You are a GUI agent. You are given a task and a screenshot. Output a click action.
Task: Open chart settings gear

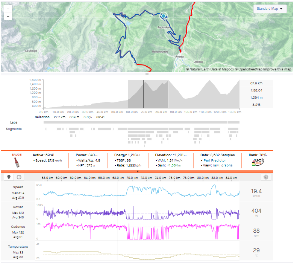pos(266,177)
